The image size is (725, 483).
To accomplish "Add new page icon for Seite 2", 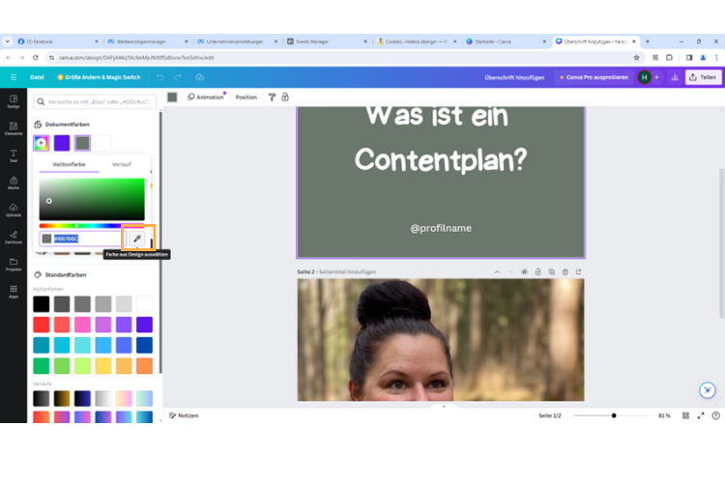I will coord(579,271).
